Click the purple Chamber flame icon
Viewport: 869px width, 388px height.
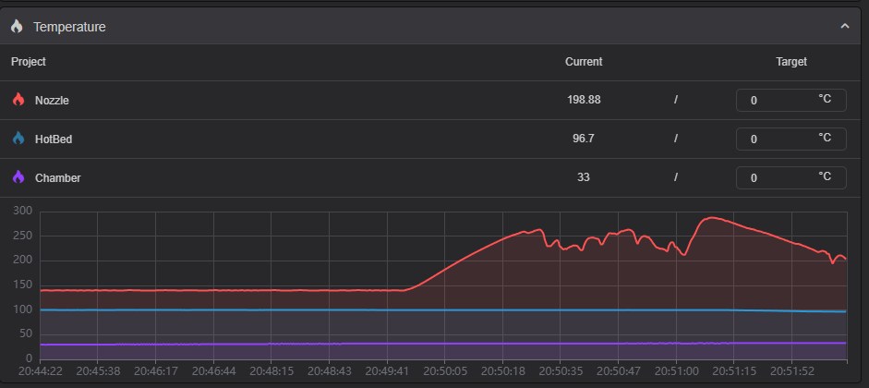click(18, 177)
